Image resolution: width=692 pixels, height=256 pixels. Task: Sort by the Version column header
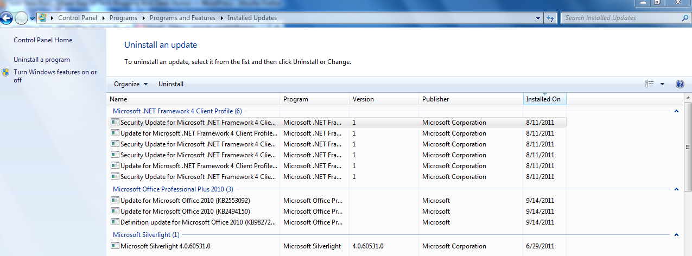[x=384, y=99]
